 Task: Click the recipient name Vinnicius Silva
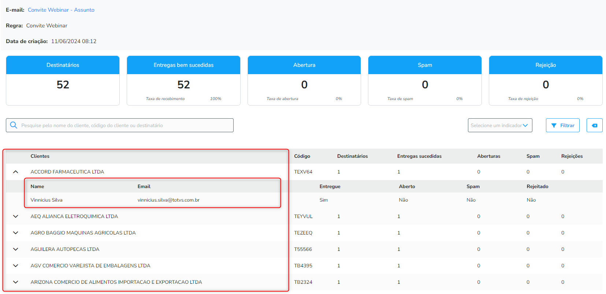click(47, 200)
